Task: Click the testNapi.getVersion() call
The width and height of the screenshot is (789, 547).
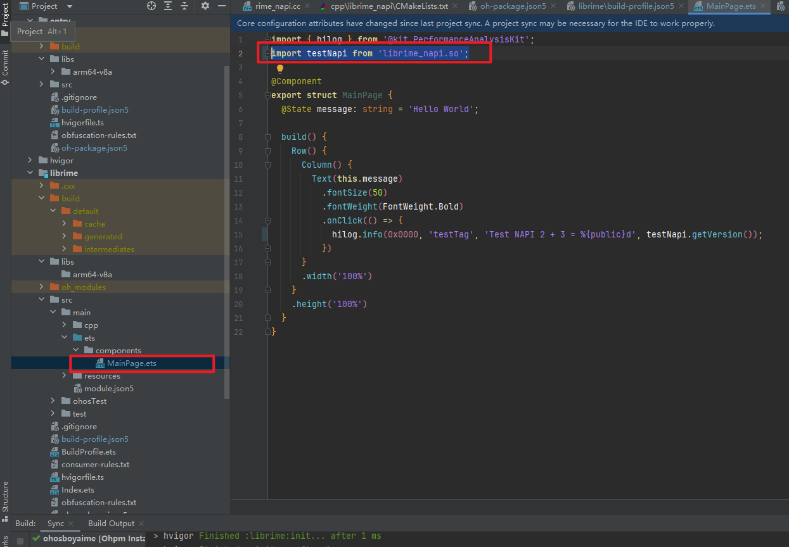Action: 702,235
